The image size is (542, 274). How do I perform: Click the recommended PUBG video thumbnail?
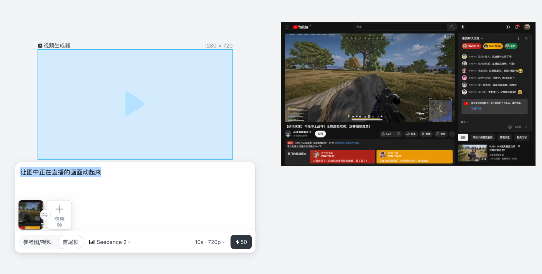point(473,153)
